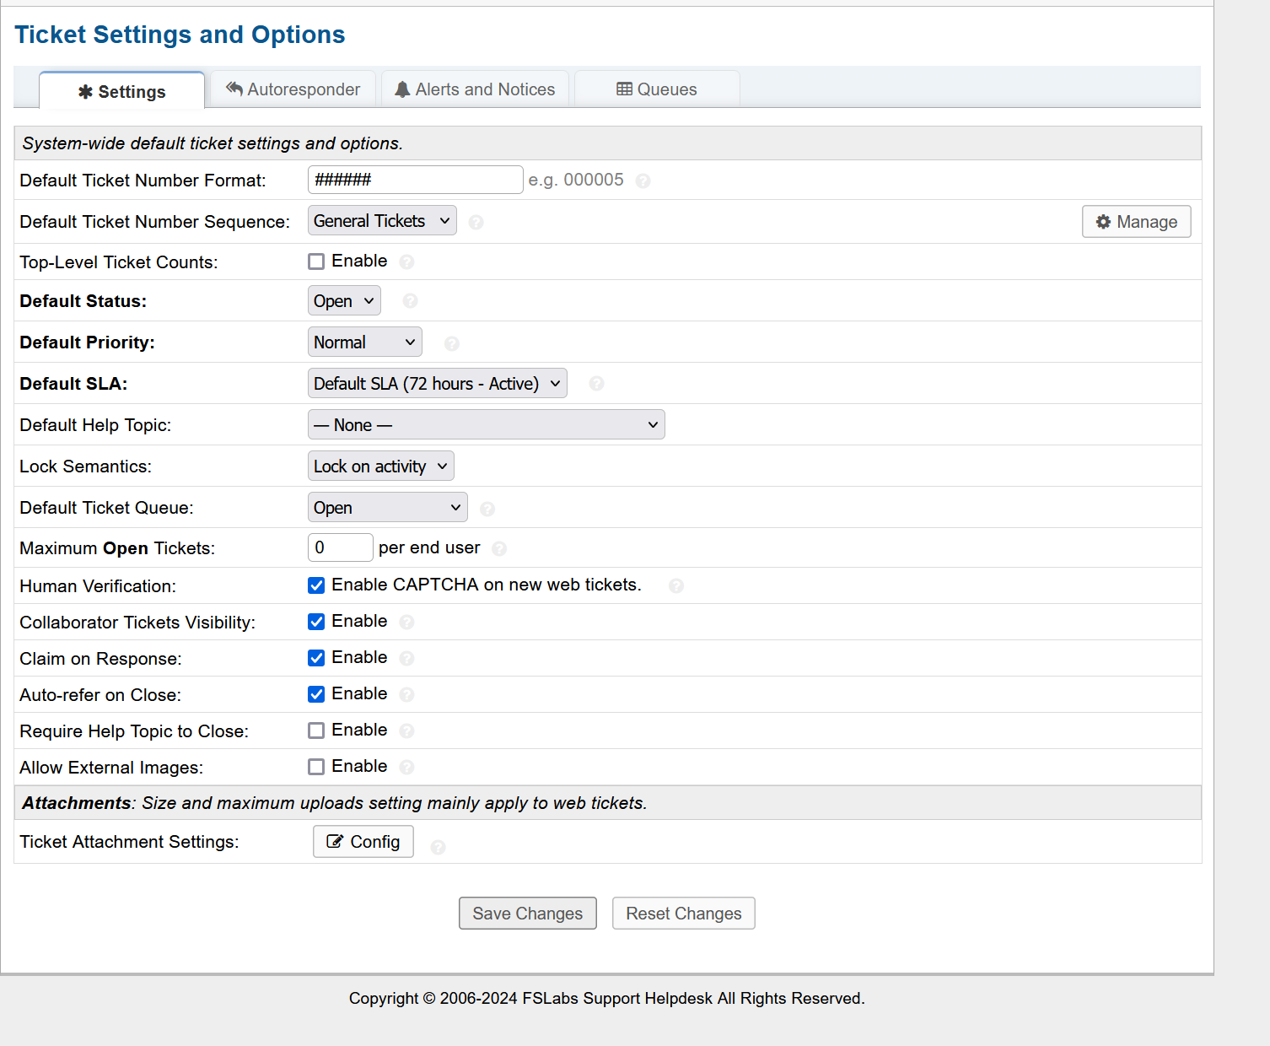Open Default Ticket Number Sequence dropdown
This screenshot has width=1270, height=1046.
(x=382, y=221)
